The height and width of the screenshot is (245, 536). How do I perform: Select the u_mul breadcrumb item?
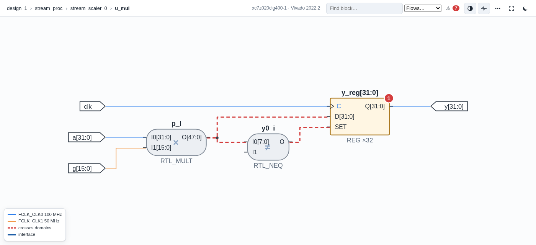click(122, 8)
